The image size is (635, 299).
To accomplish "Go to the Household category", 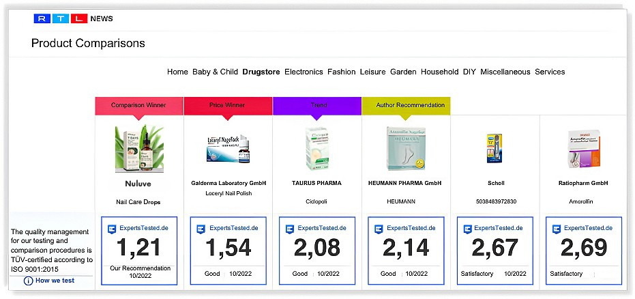I will [x=439, y=72].
